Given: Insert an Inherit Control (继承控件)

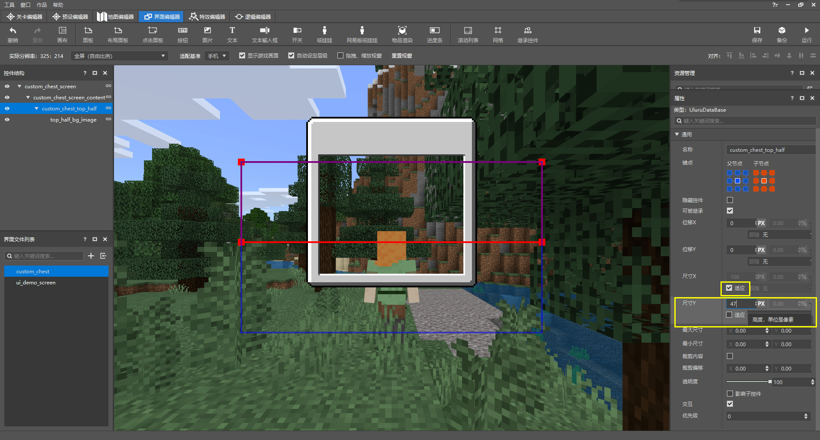Looking at the screenshot, I should [528, 35].
